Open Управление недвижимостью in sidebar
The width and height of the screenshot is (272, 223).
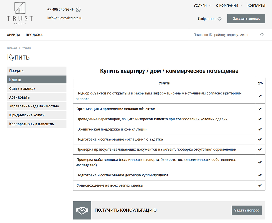point(36,106)
